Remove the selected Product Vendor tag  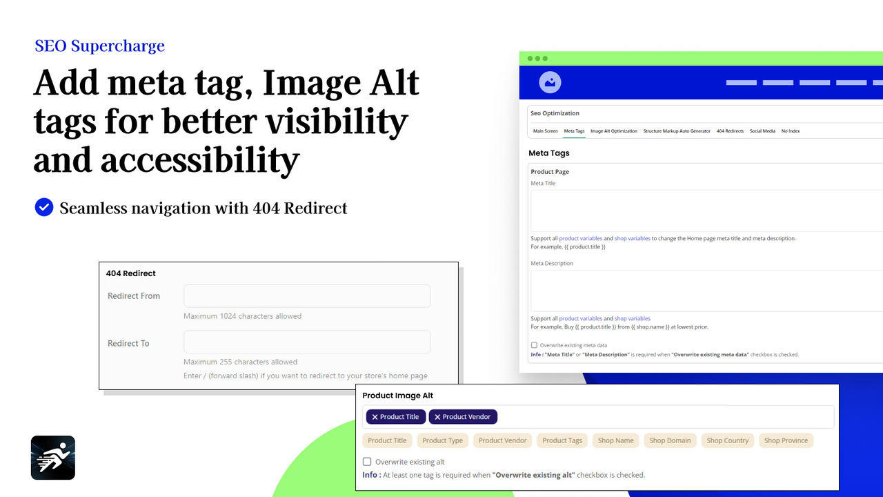437,417
